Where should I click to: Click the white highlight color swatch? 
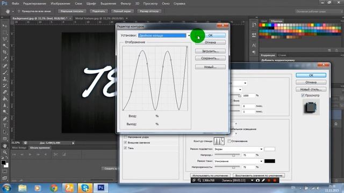pos(270,149)
